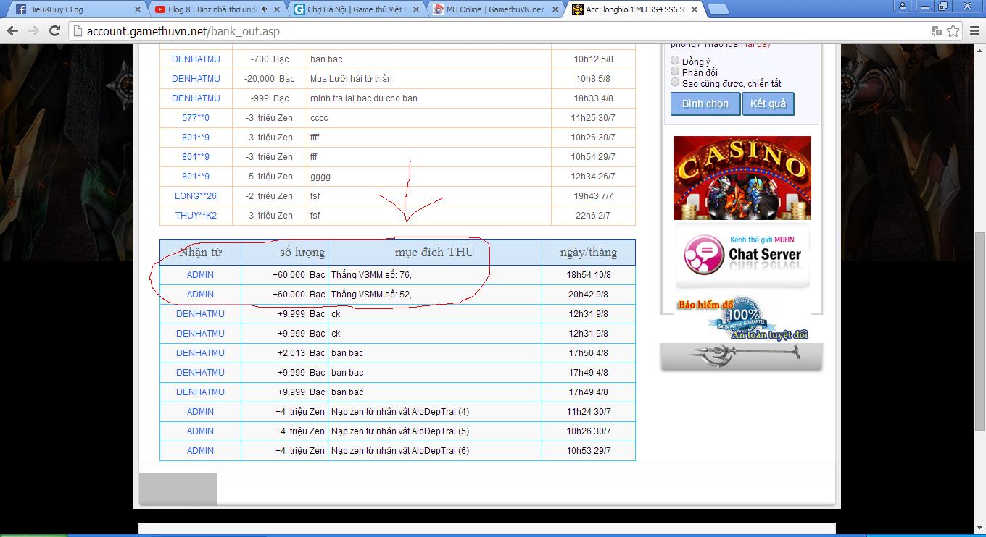Viewport: 986px width, 537px height.
Task: Open the CASINO banner
Action: tap(742, 178)
